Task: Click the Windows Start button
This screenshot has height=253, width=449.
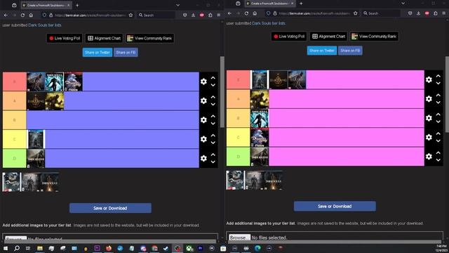Action: click(6, 248)
